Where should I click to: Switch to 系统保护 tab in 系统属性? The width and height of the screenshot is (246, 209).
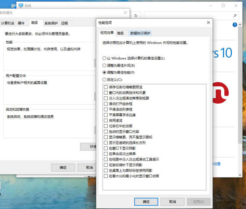click(x=51, y=23)
